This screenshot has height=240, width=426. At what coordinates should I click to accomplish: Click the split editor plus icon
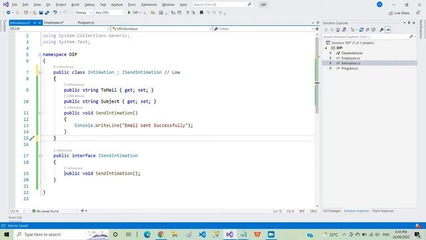click(x=317, y=29)
